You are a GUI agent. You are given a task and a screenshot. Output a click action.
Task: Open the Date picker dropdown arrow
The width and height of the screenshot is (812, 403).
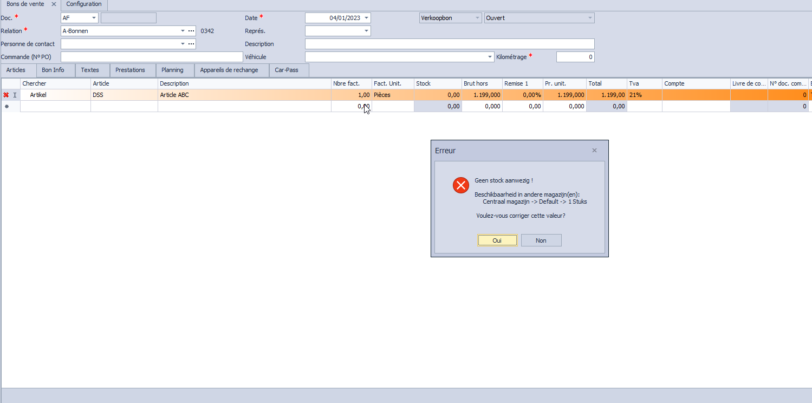[x=366, y=18]
